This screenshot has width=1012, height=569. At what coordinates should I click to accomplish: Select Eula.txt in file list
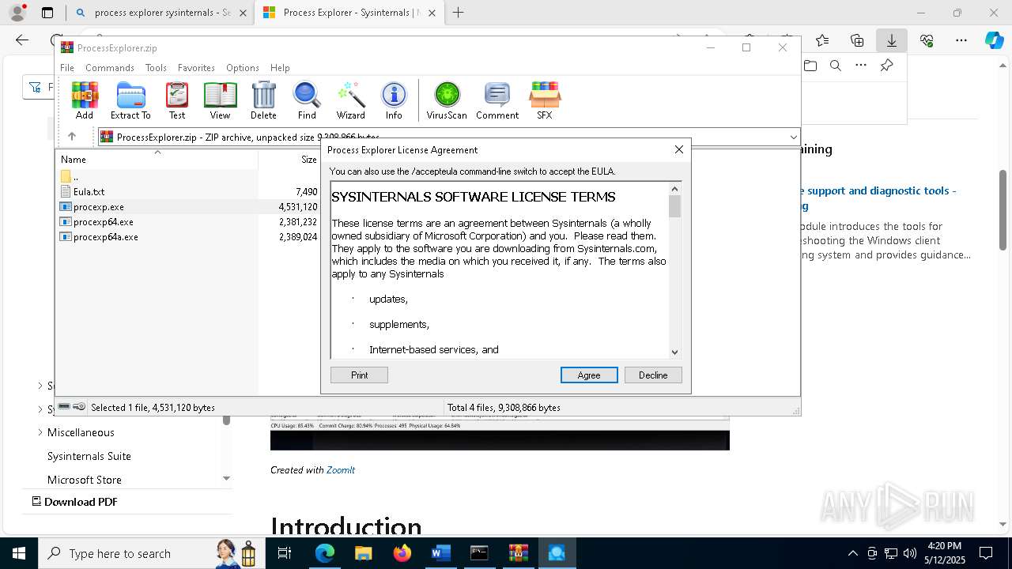[x=89, y=191]
